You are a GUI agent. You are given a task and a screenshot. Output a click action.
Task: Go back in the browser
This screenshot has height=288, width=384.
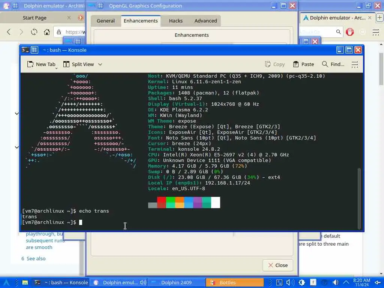click(9, 32)
